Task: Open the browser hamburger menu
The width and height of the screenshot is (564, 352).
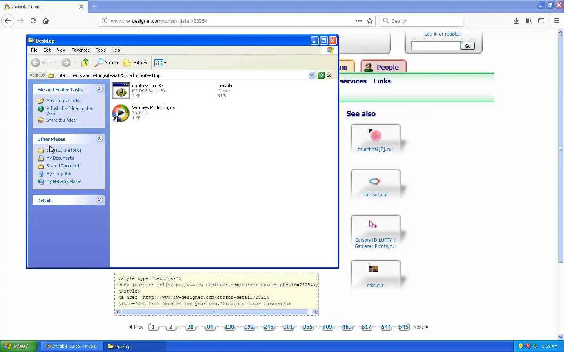Action: pyautogui.click(x=557, y=21)
